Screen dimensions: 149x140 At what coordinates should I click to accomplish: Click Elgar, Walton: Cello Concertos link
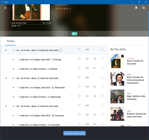pyautogui.click(x=136, y=98)
